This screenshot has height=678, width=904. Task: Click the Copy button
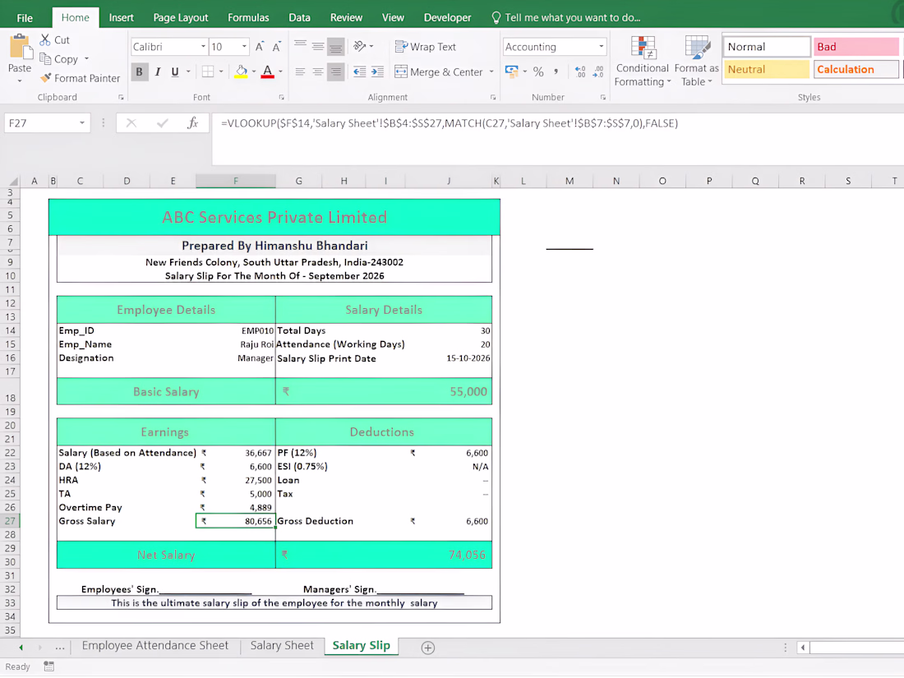click(x=59, y=59)
